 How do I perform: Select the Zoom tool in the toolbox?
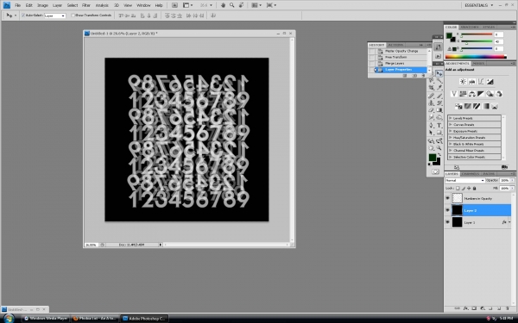pyautogui.click(x=439, y=148)
